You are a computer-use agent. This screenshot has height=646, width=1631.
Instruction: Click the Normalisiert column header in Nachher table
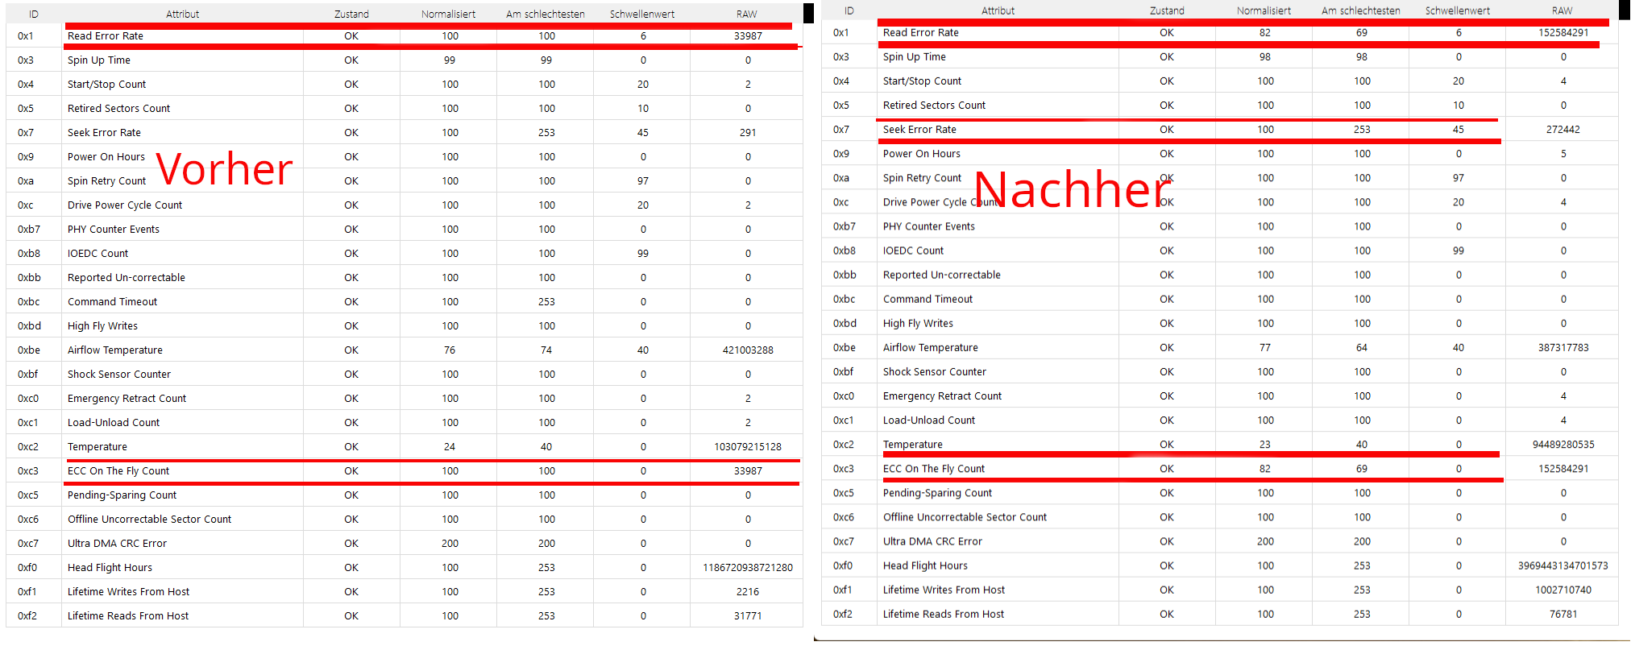[x=1264, y=10]
